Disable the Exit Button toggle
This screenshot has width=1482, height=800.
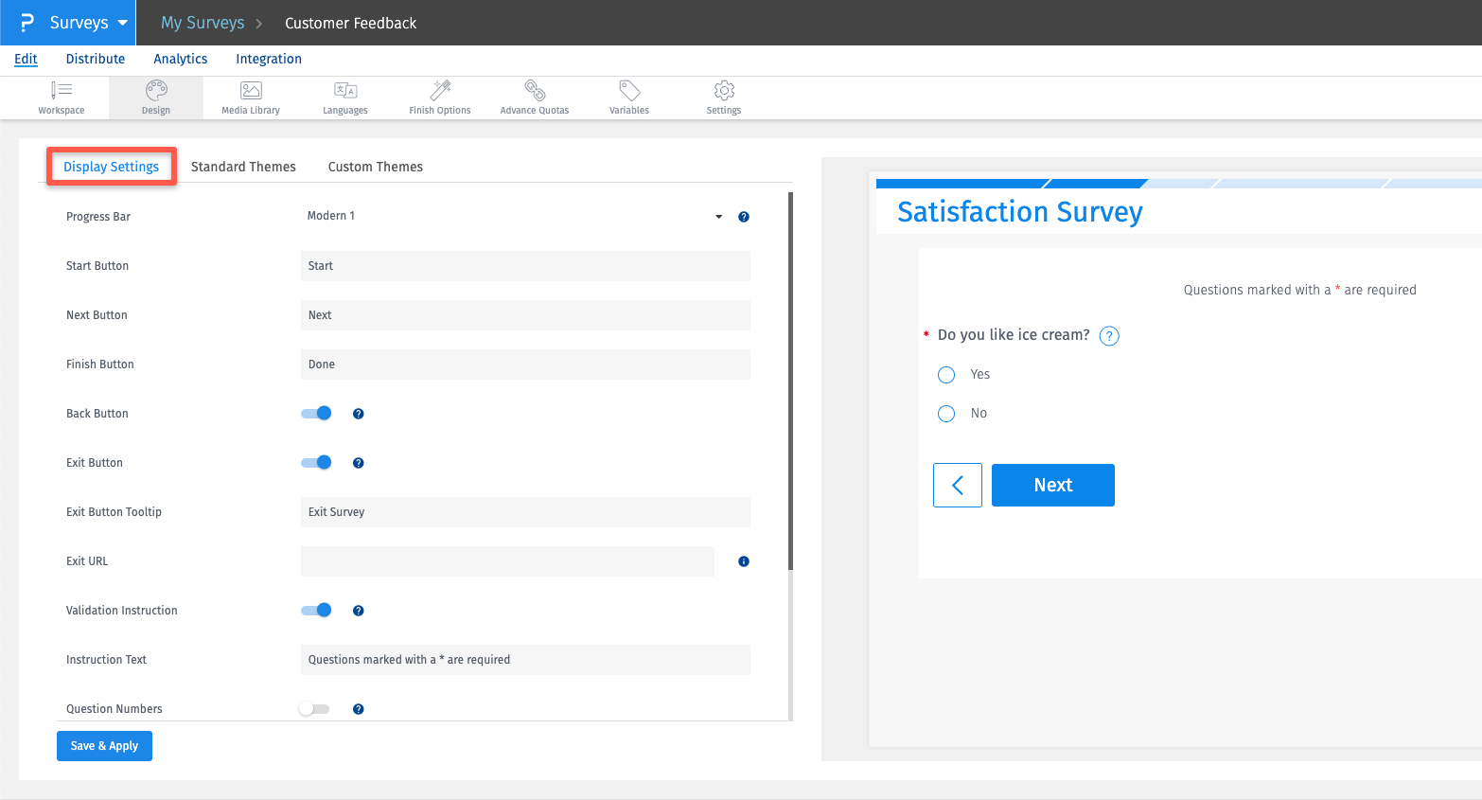[316, 463]
